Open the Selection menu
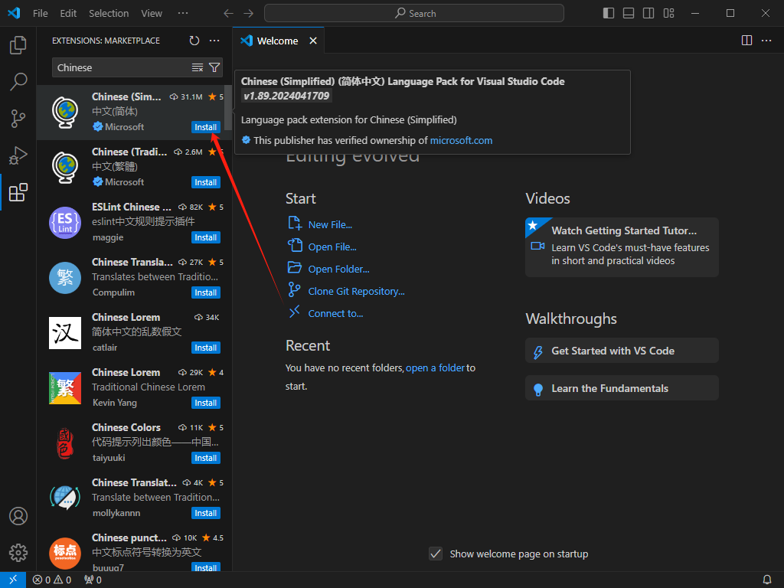 click(x=109, y=14)
